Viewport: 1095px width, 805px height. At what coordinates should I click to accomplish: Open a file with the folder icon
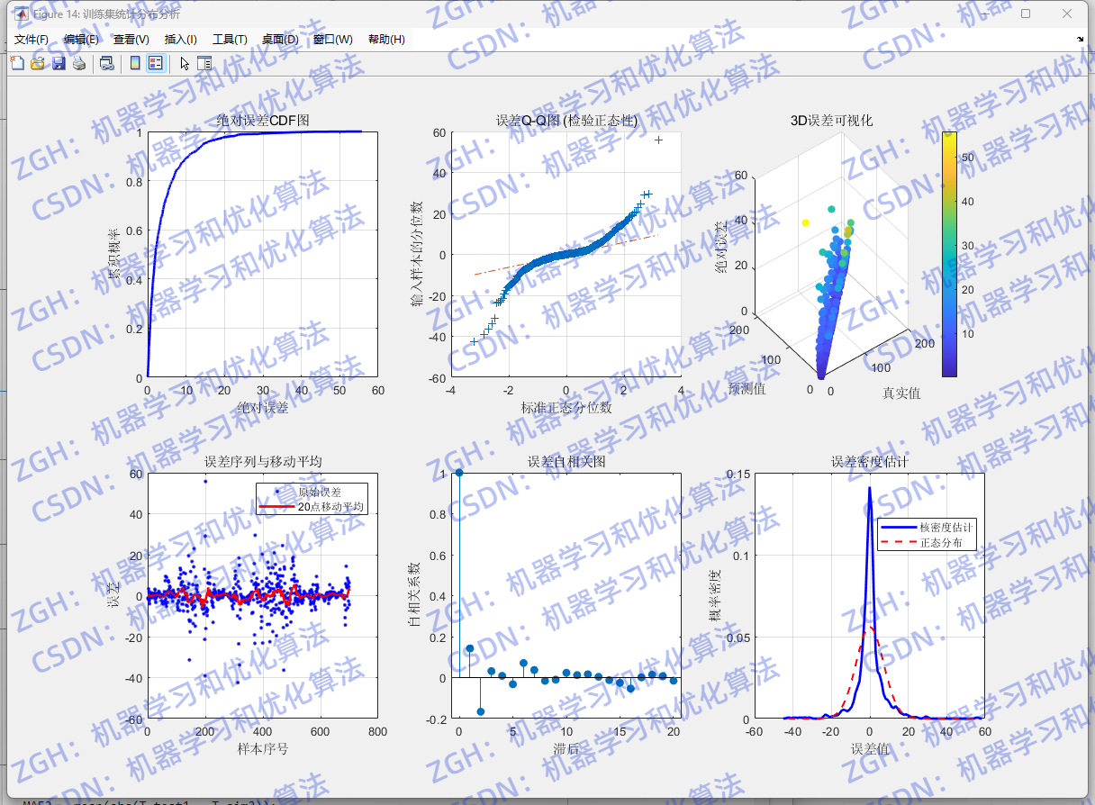(38, 63)
